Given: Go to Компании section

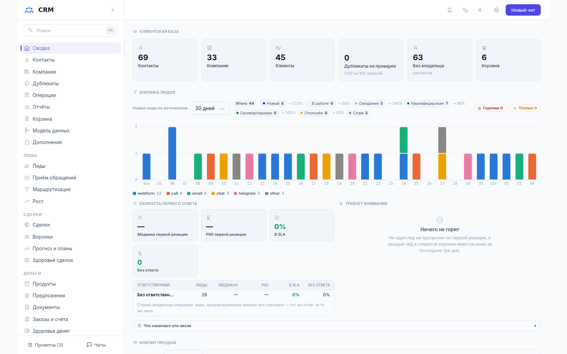Looking at the screenshot, I should click(x=71, y=72).
